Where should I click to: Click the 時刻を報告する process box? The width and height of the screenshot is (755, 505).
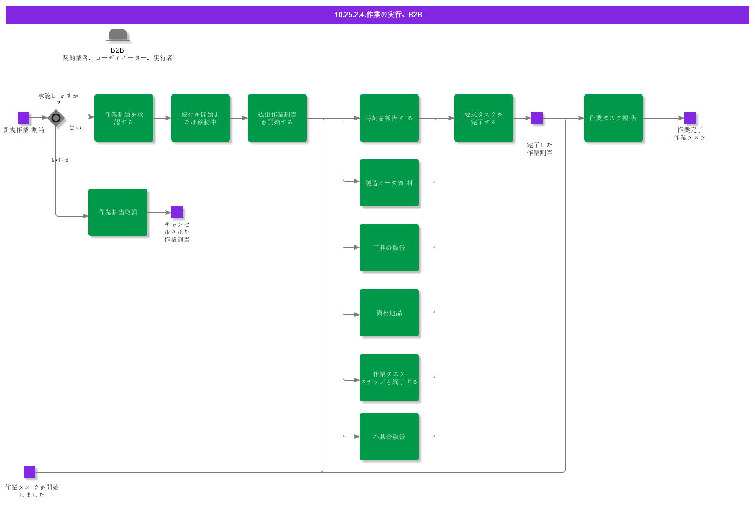tap(389, 118)
